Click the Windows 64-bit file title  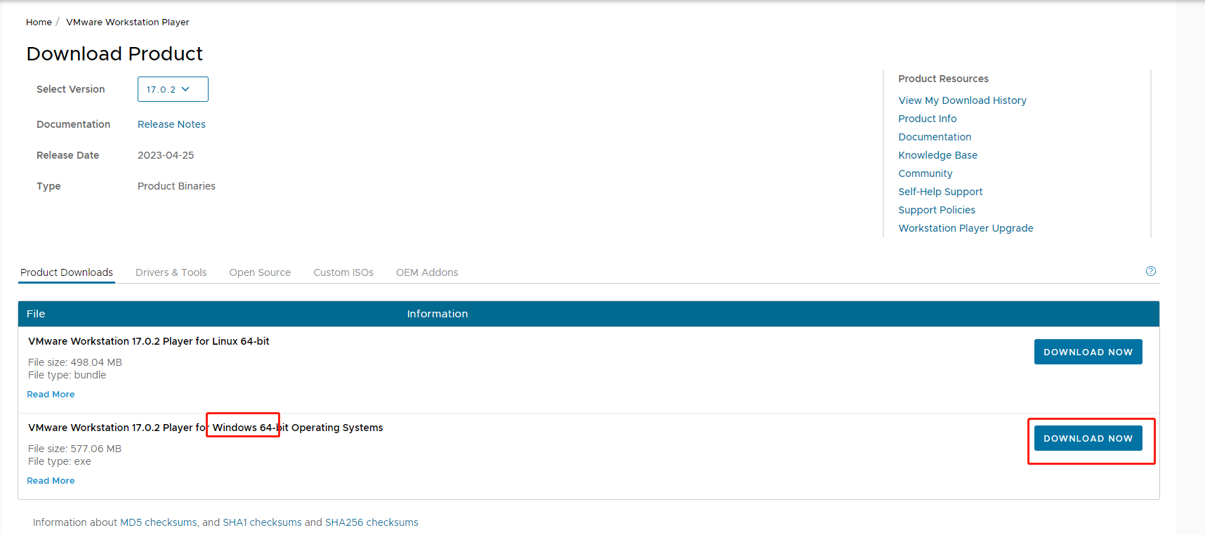pos(206,428)
